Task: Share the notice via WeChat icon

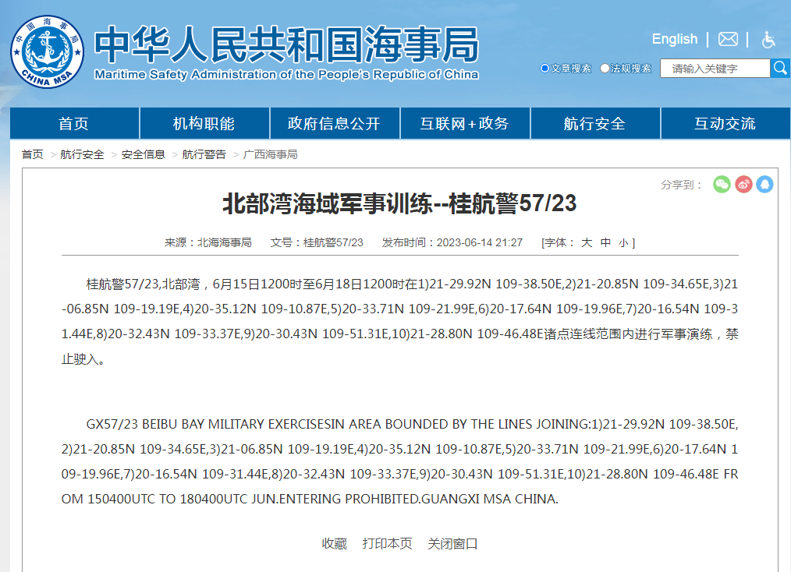Action: pos(722,185)
